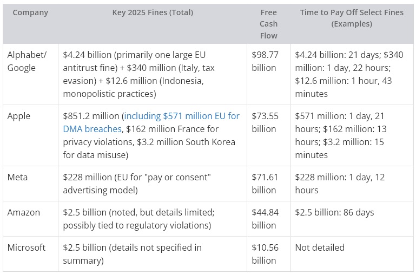Click the Time to Pay Off header
The height and width of the screenshot is (274, 416).
coord(351,18)
